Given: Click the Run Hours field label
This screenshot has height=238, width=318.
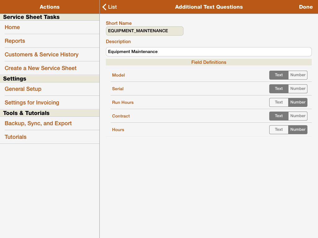Looking at the screenshot, I should (123, 102).
